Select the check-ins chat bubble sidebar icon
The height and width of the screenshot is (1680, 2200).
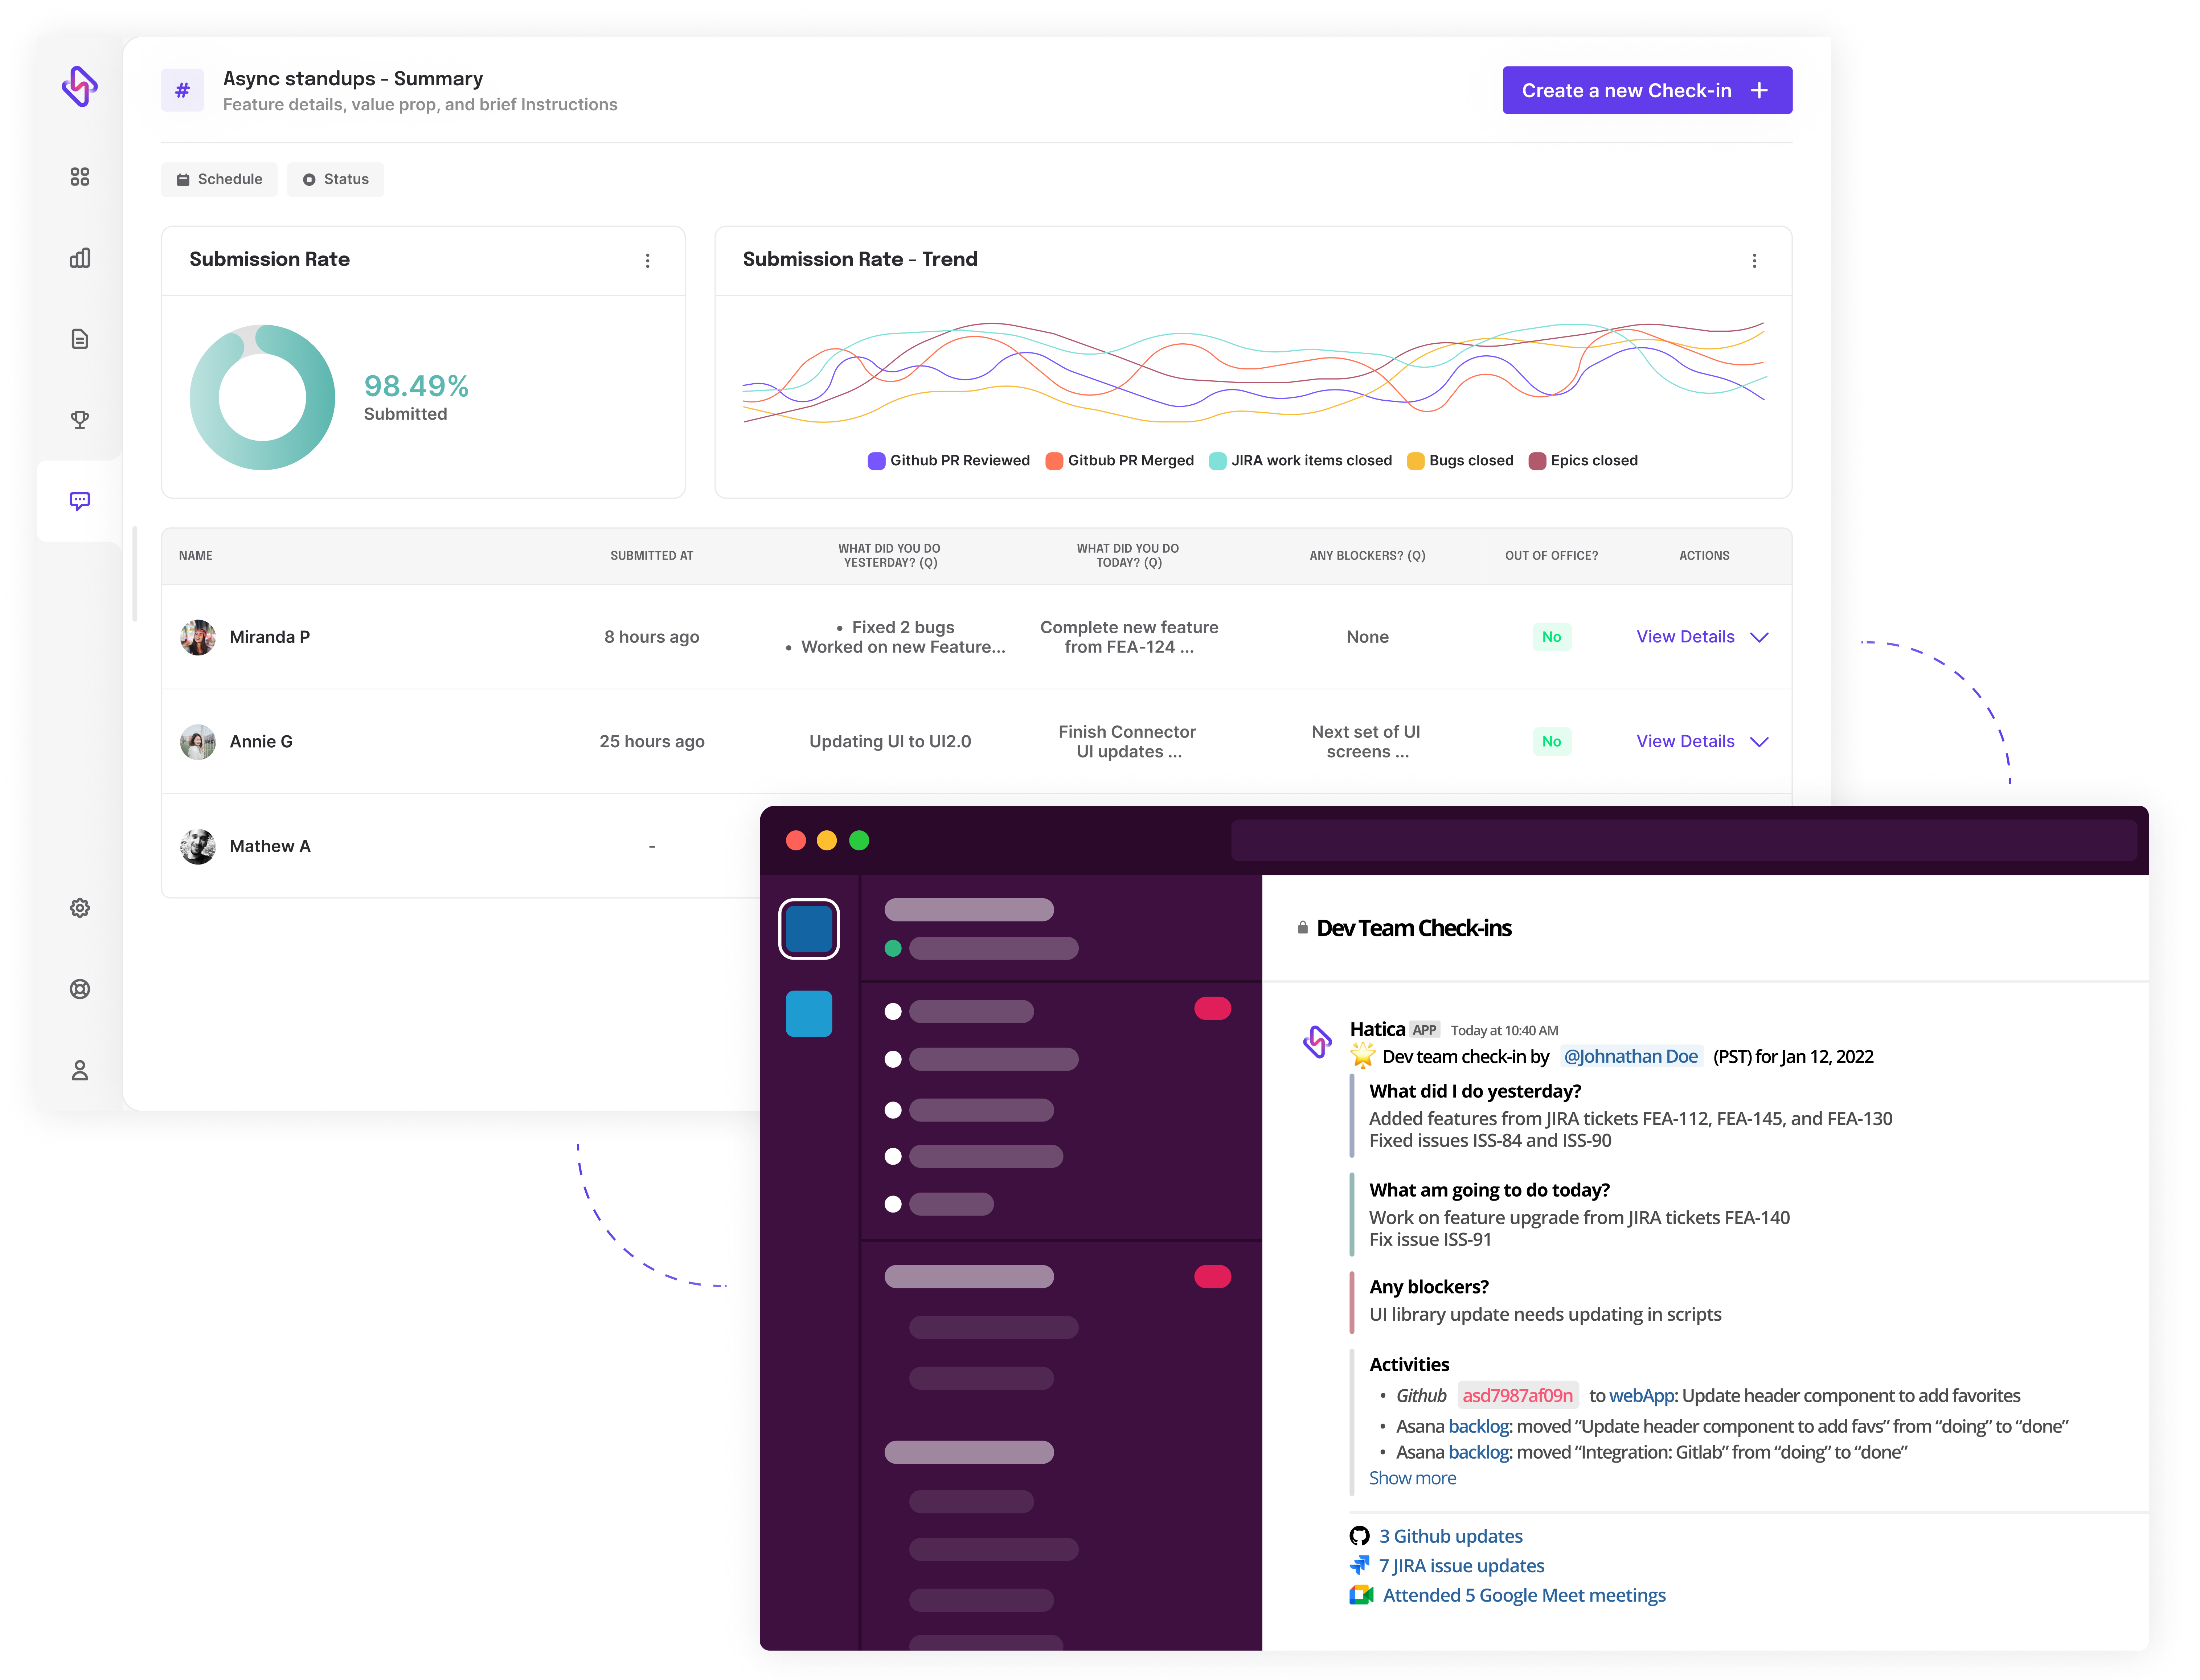[80, 501]
